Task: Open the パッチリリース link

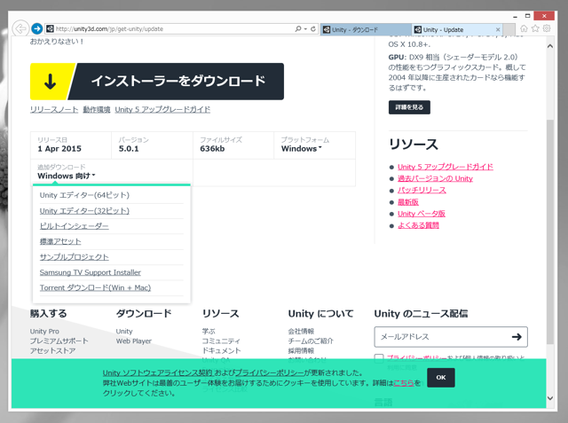Action: 422,191
